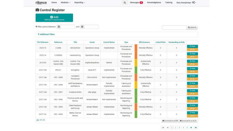View the Gel Sanitiser control
The height and width of the screenshot is (131, 233).
pos(192,46)
